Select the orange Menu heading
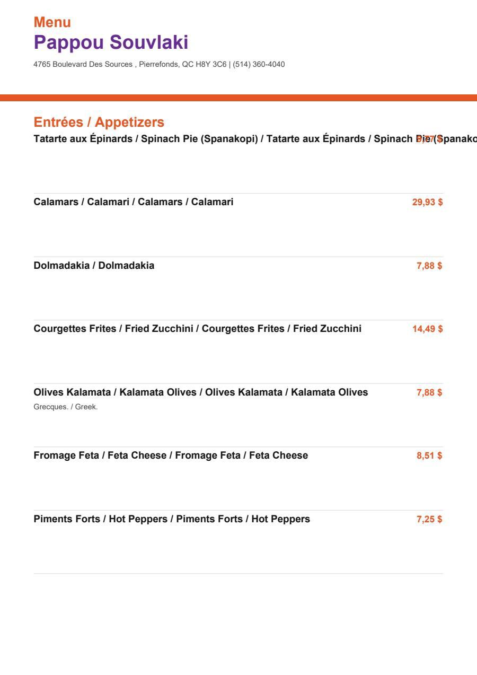 click(x=52, y=22)
